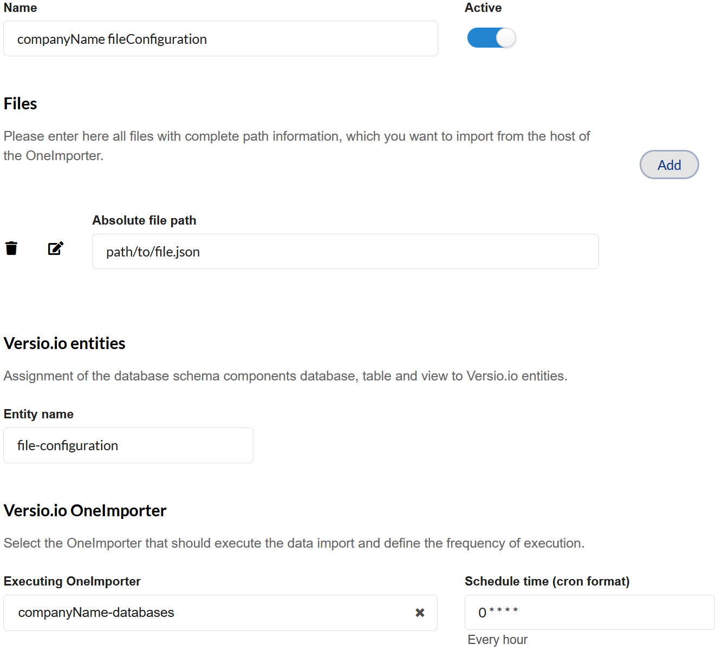Select the Executing OneImporter label

[72, 581]
